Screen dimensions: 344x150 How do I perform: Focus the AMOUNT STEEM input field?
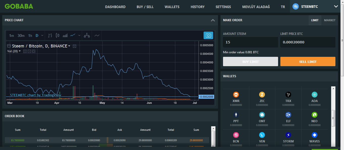(x=251, y=42)
